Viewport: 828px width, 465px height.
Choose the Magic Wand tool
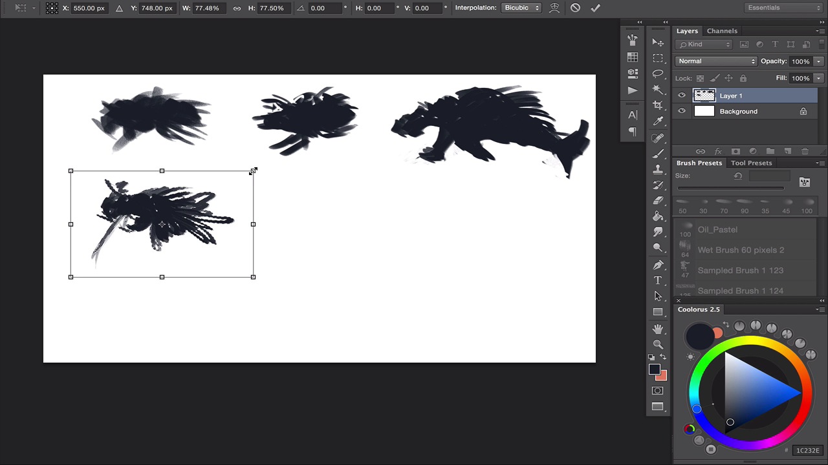pos(658,90)
